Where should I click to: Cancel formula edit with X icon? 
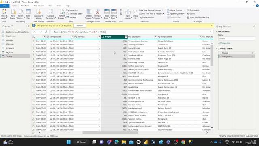pos(34,32)
